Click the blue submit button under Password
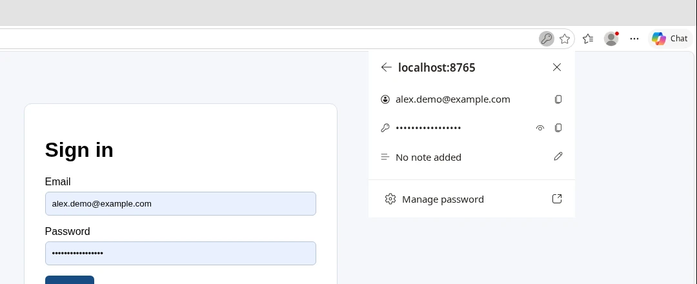Viewport: 697px width, 284px height. click(70, 280)
